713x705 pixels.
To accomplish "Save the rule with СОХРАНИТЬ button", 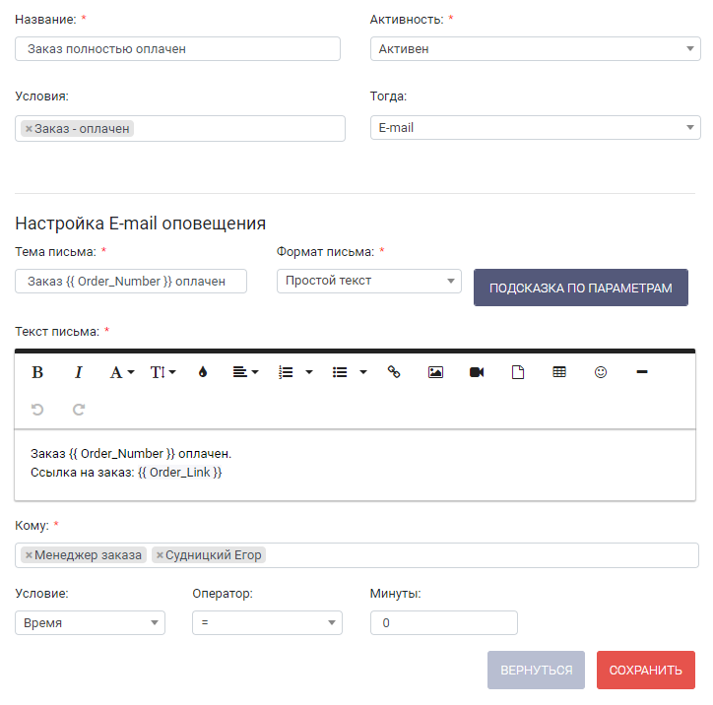I will tap(646, 670).
